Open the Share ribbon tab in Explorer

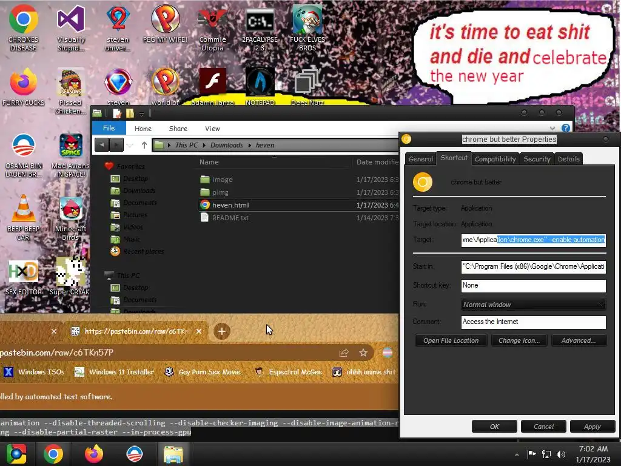[x=178, y=129]
